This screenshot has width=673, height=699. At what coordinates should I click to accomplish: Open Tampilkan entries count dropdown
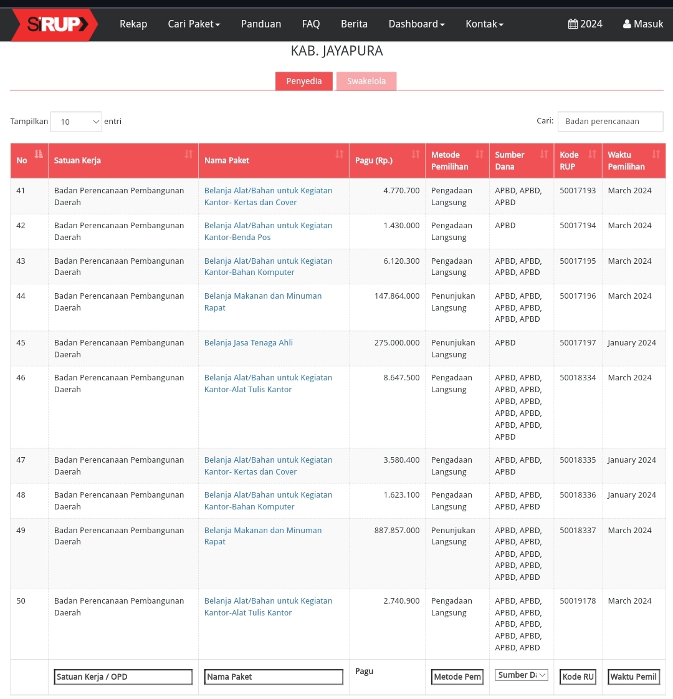coord(76,122)
